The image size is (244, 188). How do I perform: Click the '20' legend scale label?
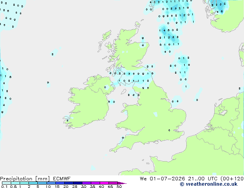point(66,186)
